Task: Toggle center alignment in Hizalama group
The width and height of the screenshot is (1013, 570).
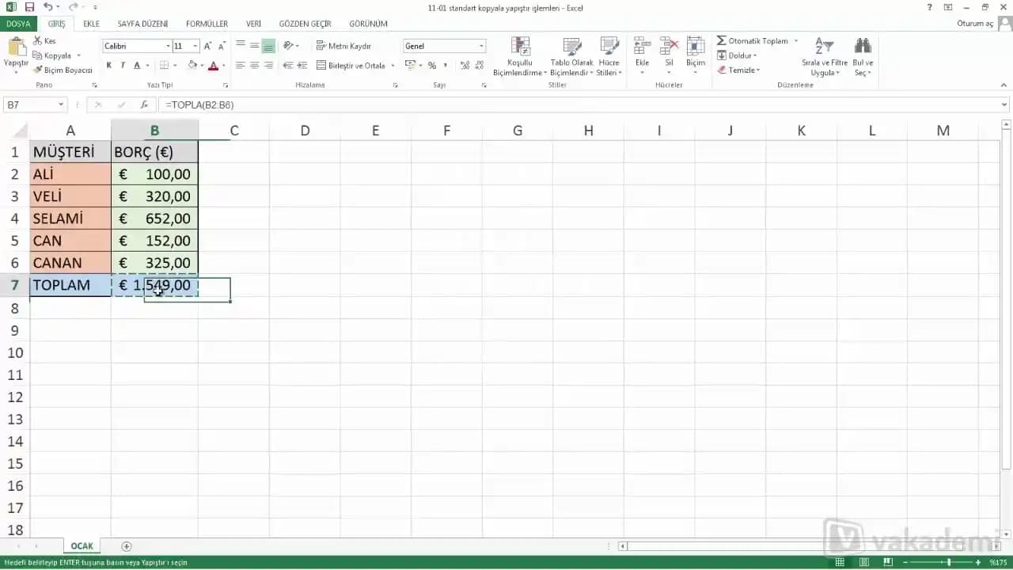Action: coord(252,66)
